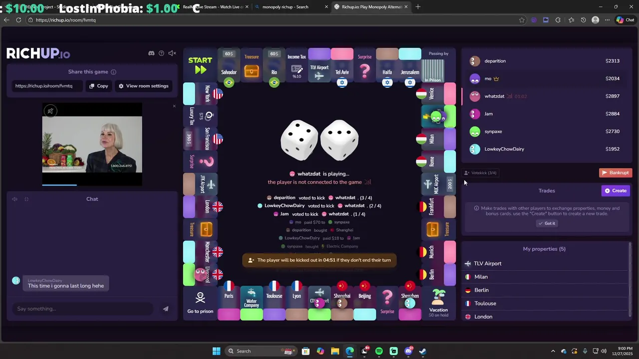Image resolution: width=639 pixels, height=359 pixels.
Task: Close the Richup.io browser tab
Action: (406, 7)
